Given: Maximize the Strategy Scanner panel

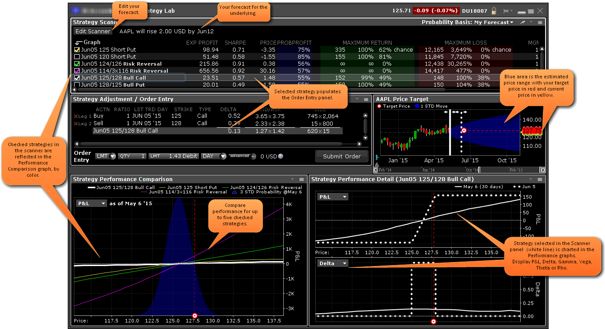Looking at the screenshot, I should pos(540,22).
